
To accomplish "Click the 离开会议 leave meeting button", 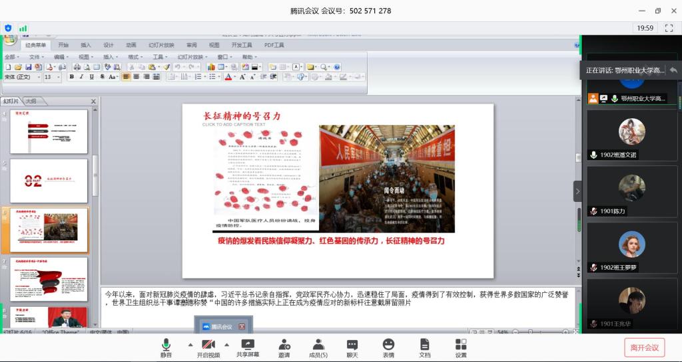I will (644, 347).
